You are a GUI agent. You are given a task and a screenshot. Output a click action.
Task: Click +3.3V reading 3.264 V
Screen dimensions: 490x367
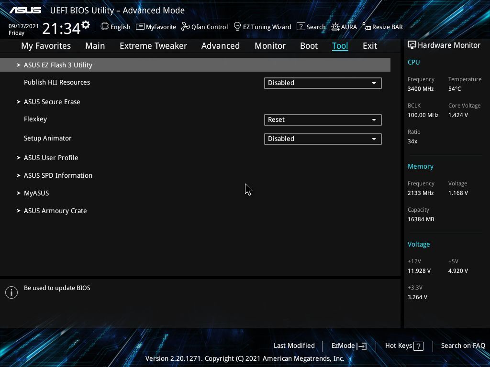pyautogui.click(x=417, y=297)
